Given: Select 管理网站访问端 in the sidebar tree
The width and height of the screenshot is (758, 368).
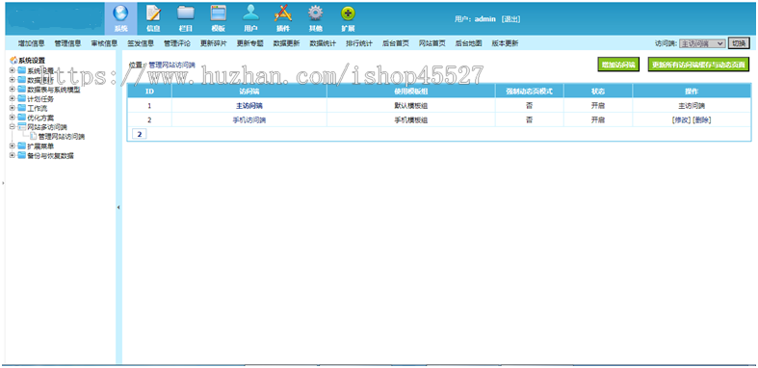Looking at the screenshot, I should [x=62, y=137].
